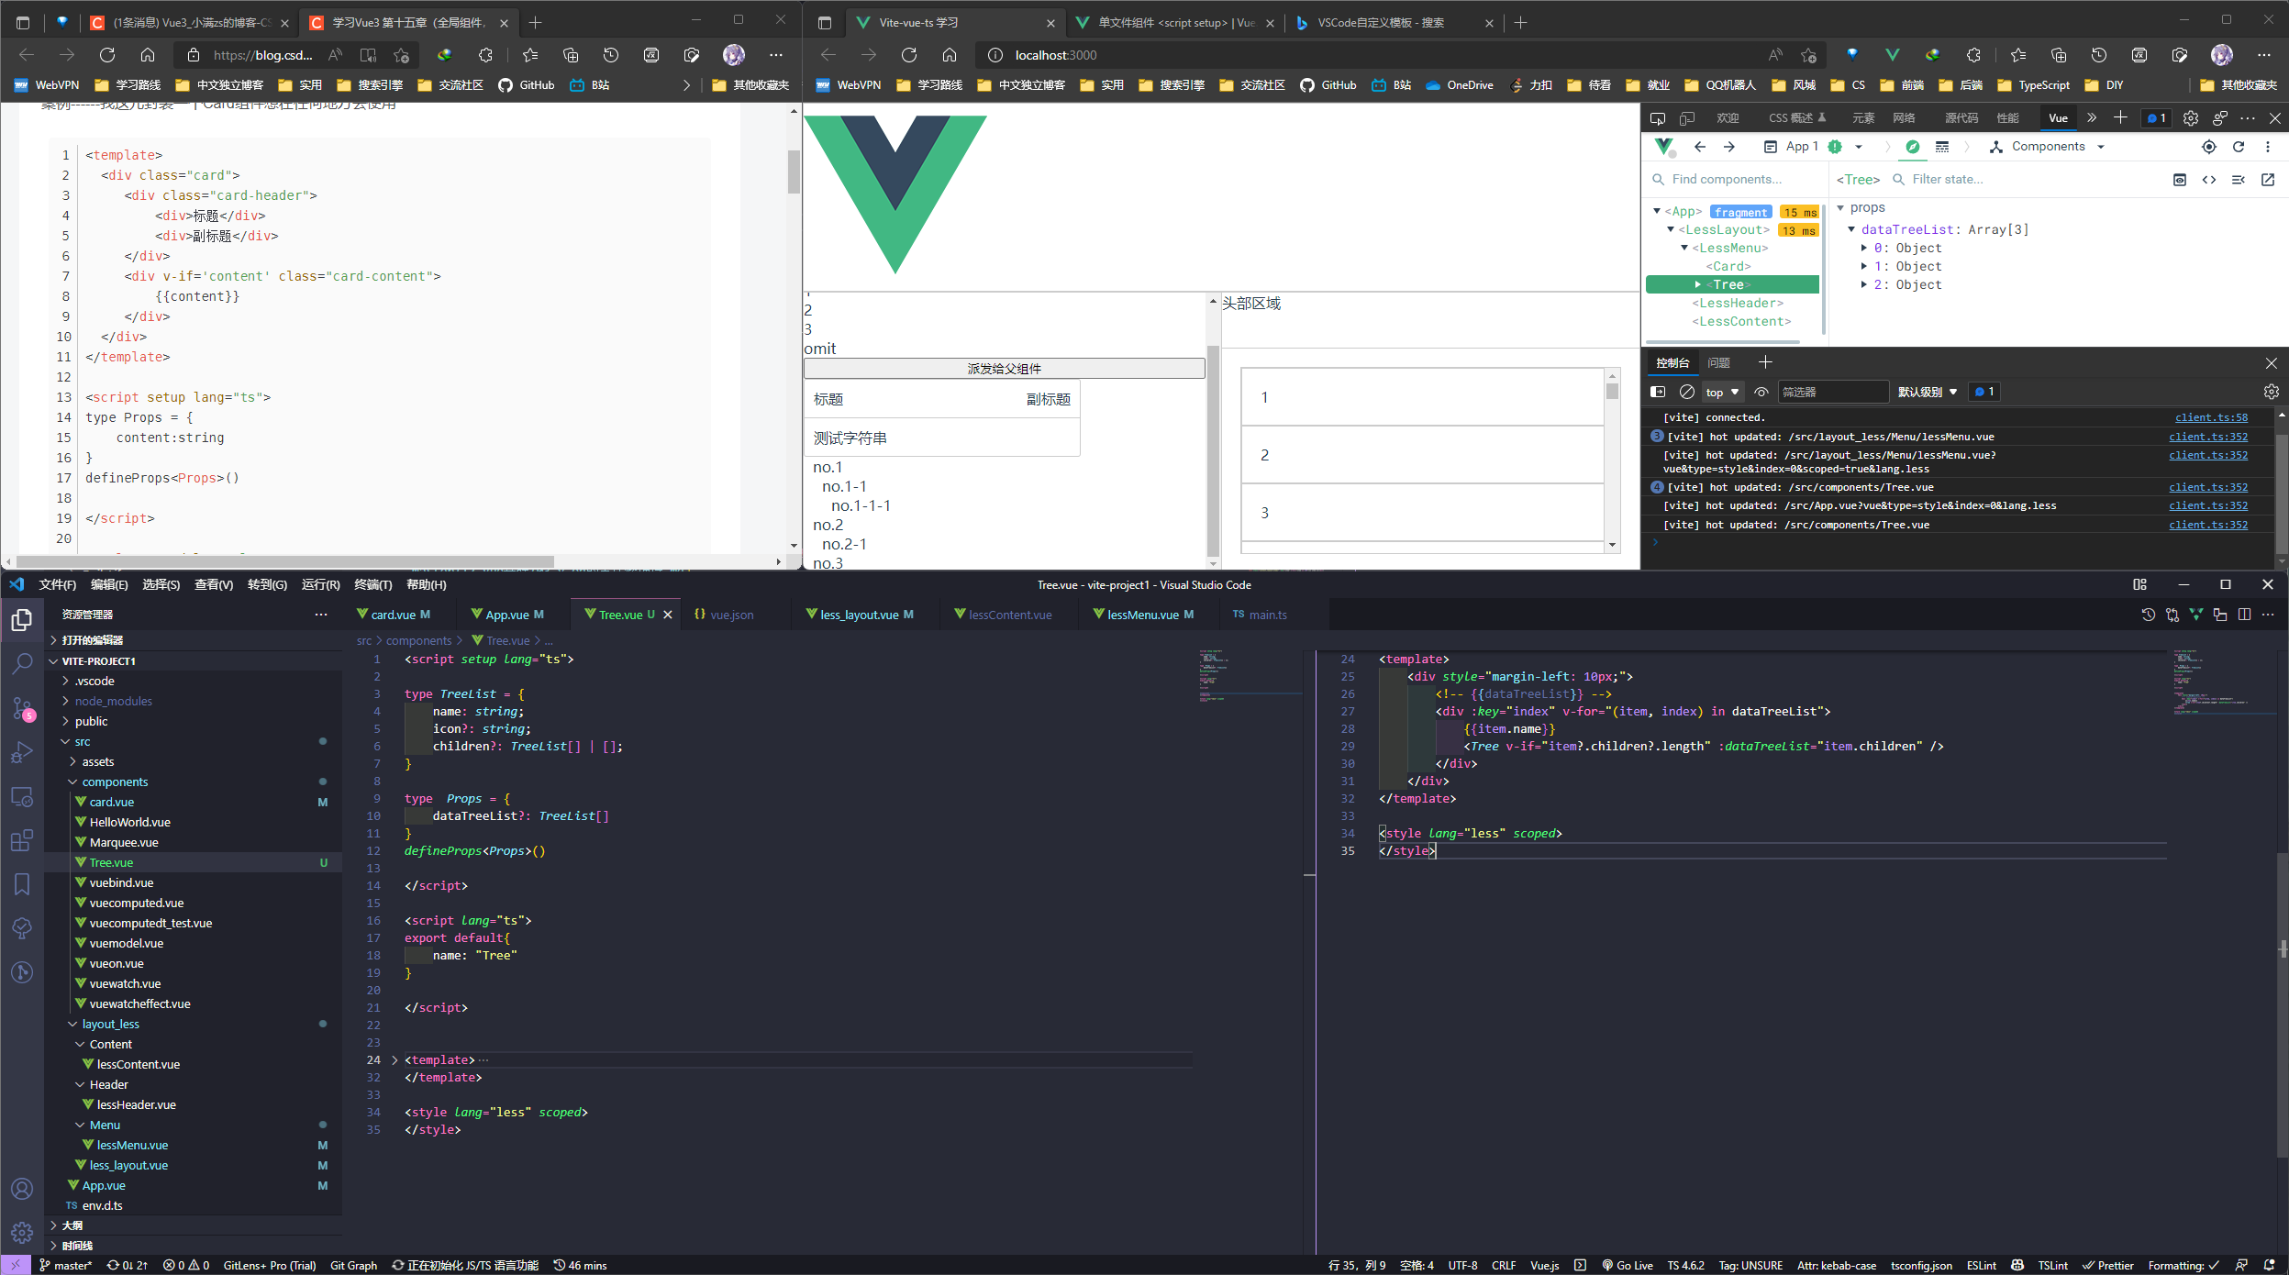This screenshot has width=2289, height=1275.
Task: Click DevTools settings gear in top toolbar
Action: point(2191,118)
